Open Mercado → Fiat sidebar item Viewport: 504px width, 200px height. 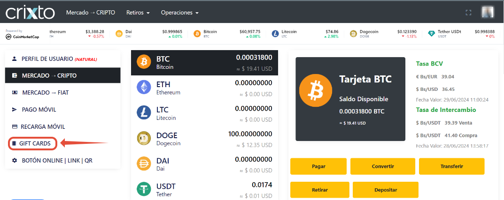pyautogui.click(x=62, y=93)
